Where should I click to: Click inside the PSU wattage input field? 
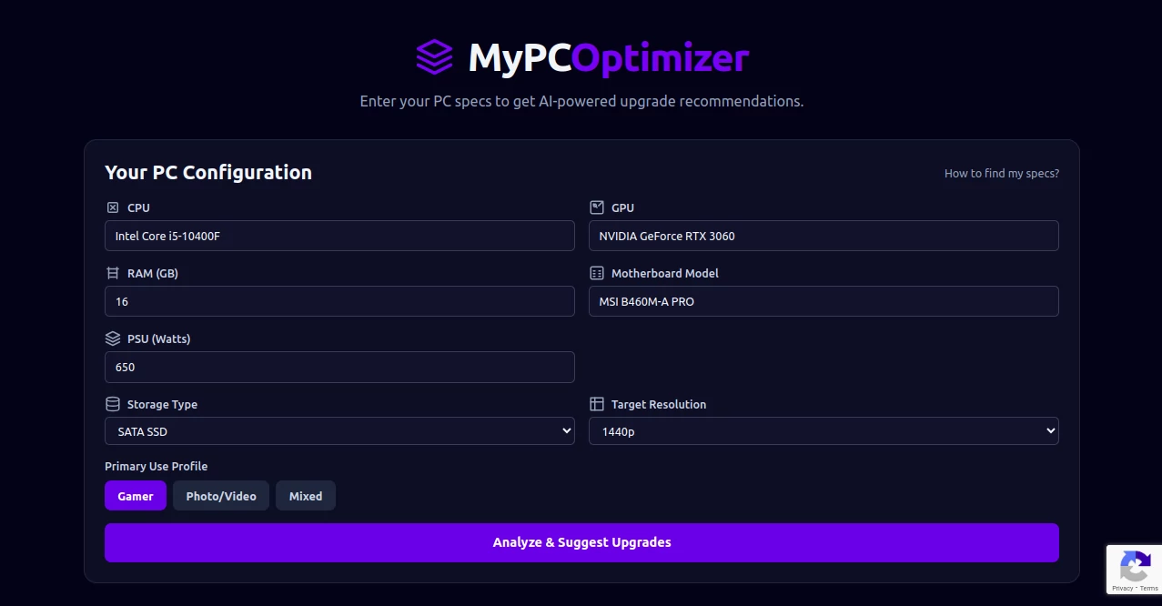(x=339, y=367)
